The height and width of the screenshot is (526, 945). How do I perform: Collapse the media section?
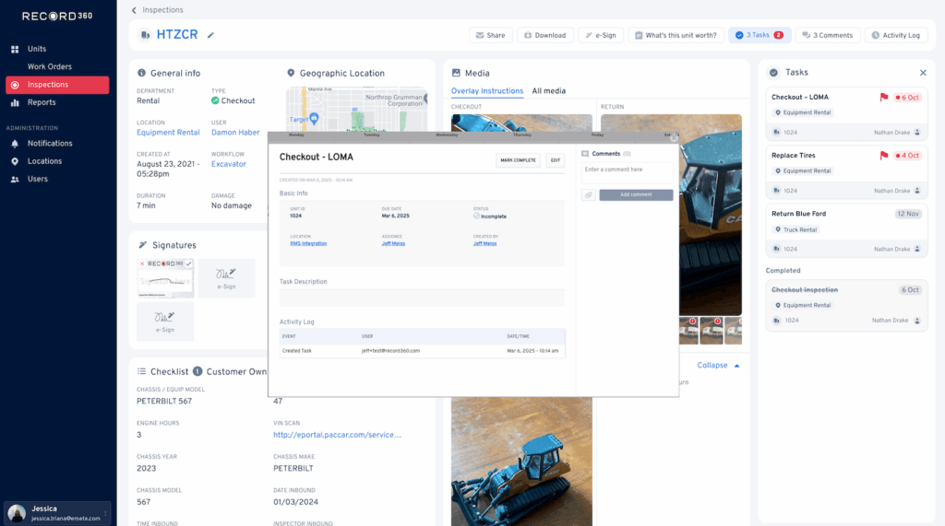[718, 366]
